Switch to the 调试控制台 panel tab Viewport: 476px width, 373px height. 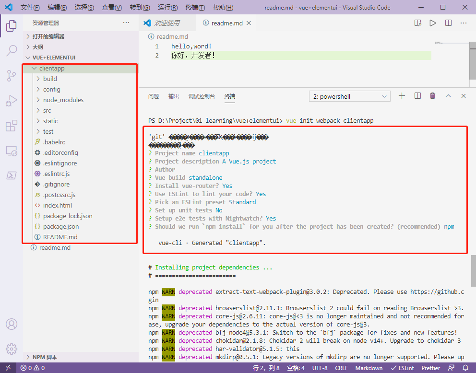coord(202,96)
